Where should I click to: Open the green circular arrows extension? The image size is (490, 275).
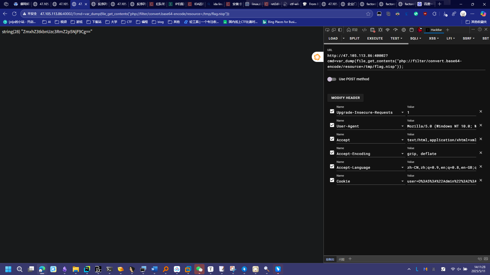click(416, 14)
